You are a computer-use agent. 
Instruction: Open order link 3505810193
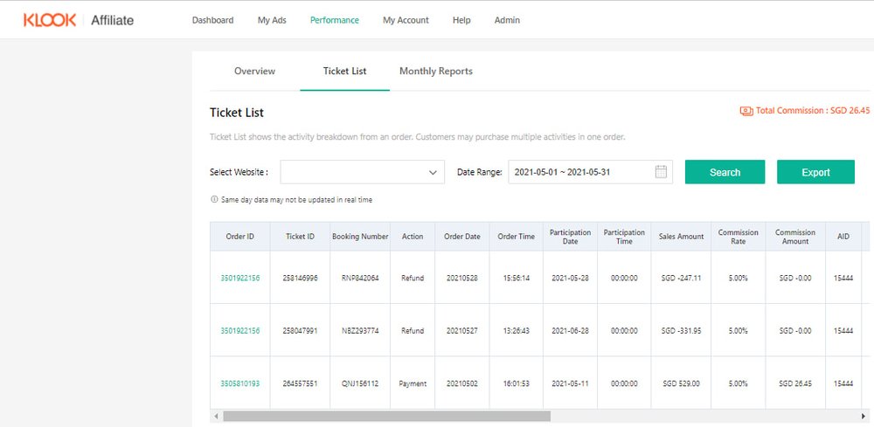(240, 383)
